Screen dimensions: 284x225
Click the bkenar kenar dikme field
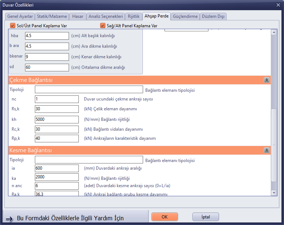(x=47, y=57)
